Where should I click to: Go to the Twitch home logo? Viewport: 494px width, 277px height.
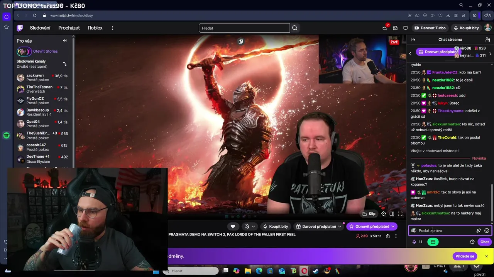[x=20, y=28]
